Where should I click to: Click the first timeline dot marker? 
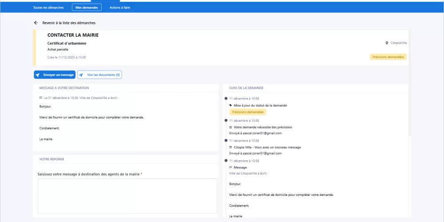pos(226,99)
